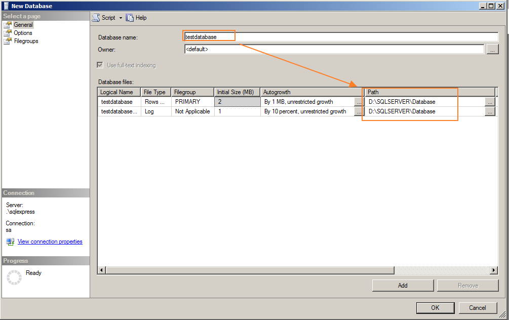Select the General page icon
This screenshot has width=509, height=320.
8,25
